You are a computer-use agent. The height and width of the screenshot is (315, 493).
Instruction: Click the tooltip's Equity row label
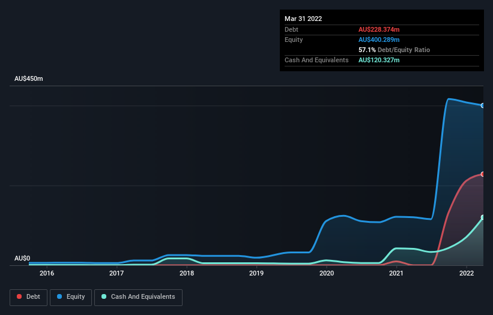(294, 40)
